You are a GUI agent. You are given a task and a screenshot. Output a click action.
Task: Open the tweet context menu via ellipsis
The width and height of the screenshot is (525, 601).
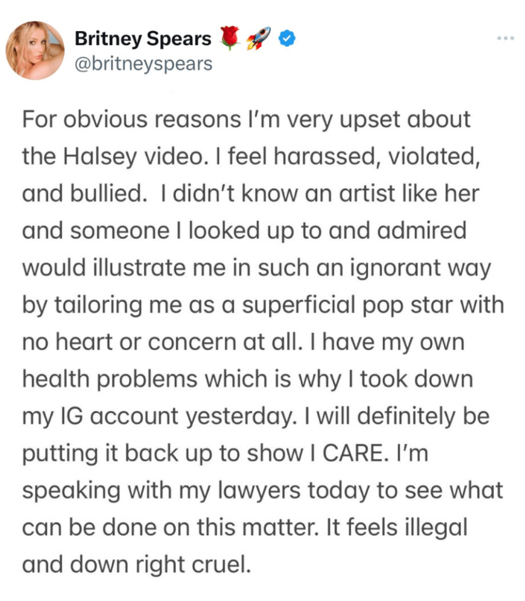505,38
